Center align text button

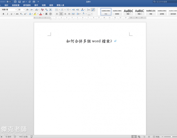click(x=61, y=14)
